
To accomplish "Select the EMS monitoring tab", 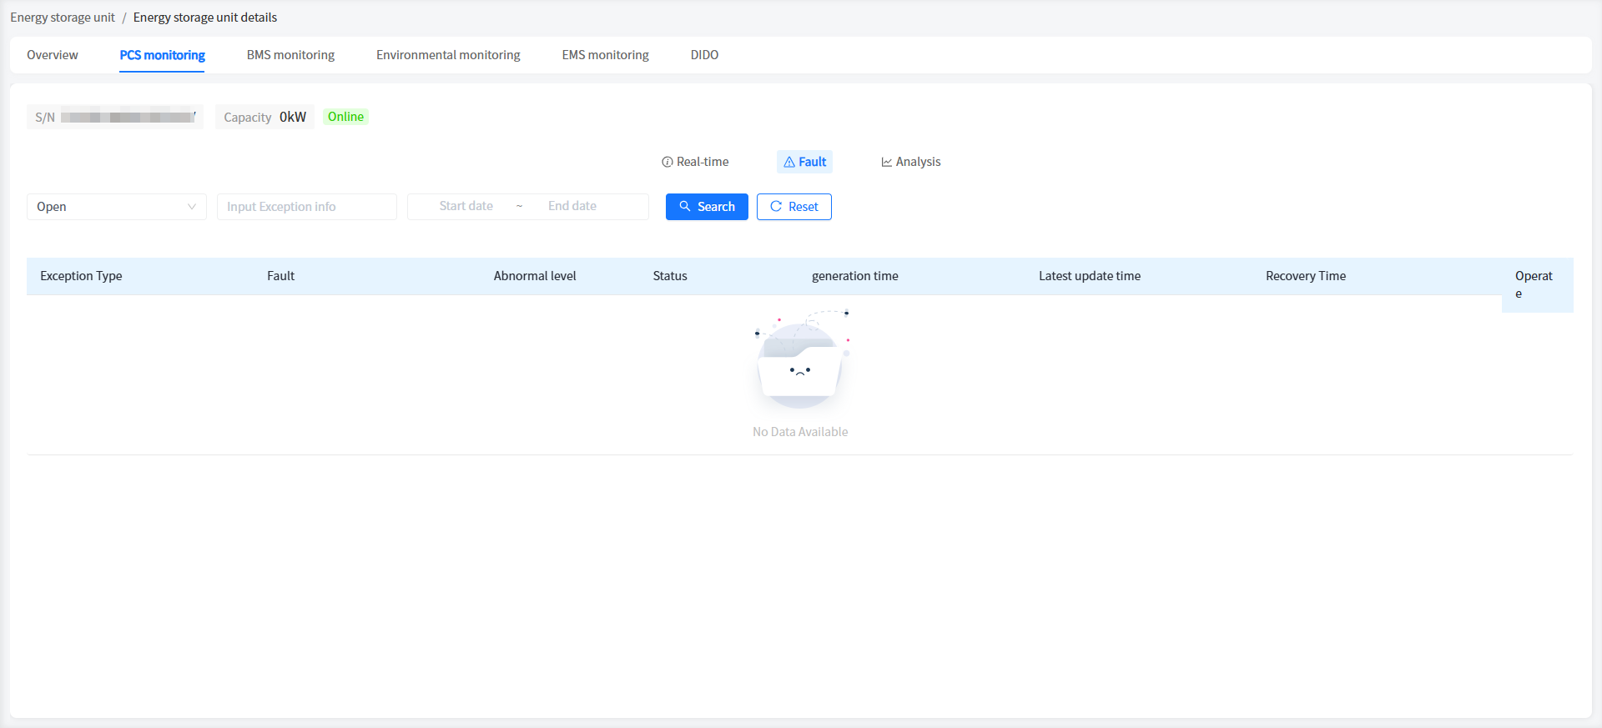I will click(x=605, y=55).
